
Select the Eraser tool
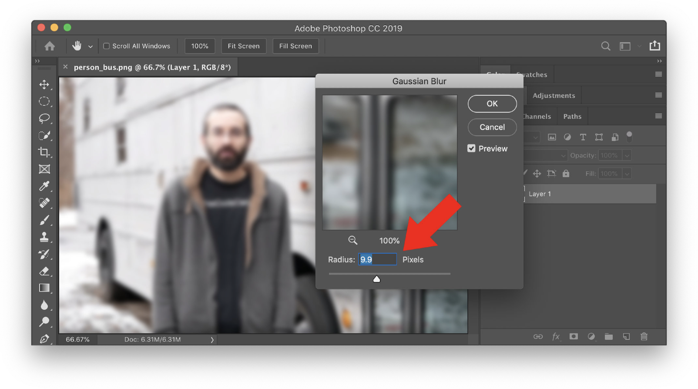coord(44,271)
